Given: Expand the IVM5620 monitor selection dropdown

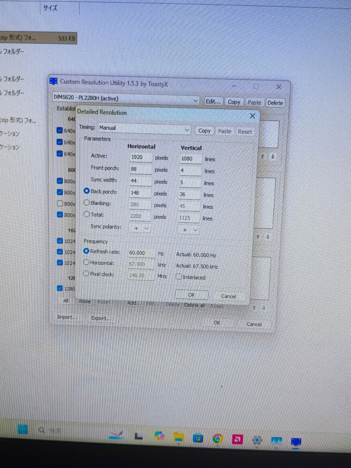Looking at the screenshot, I should coord(126,99).
